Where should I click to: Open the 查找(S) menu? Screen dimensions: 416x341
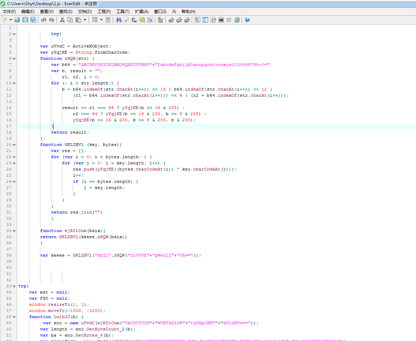pos(66,11)
